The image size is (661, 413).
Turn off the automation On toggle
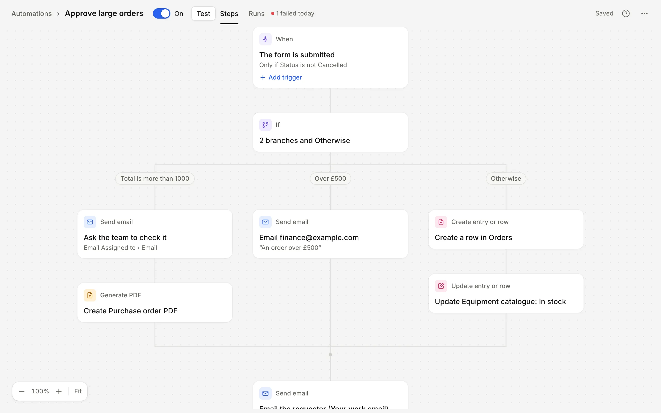(x=161, y=13)
